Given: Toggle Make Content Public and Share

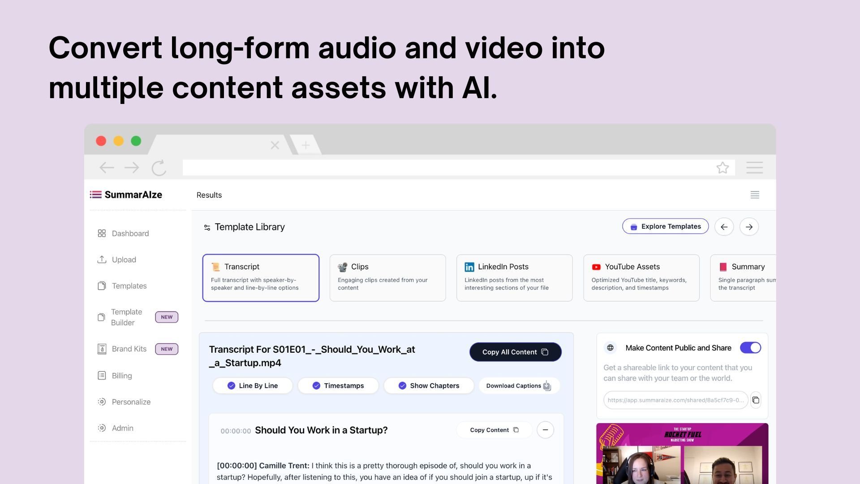Looking at the screenshot, I should click(x=750, y=347).
